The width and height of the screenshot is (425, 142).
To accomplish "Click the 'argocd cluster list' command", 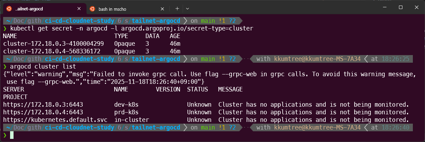I will coord(43,66).
